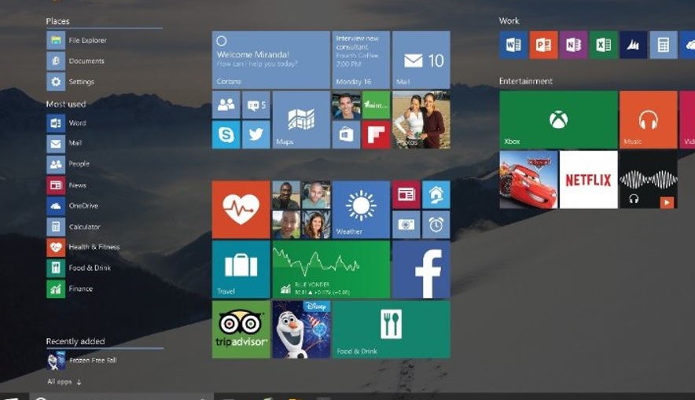The image size is (695, 400).
Task: Open the small Camera tile
Action: pyautogui.click(x=406, y=225)
